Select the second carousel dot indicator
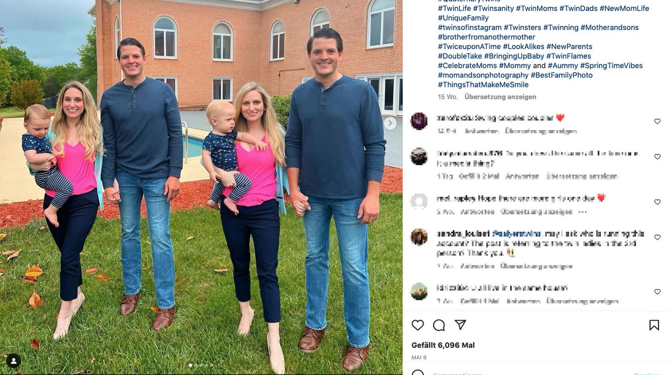Image resolution: width=668 pixels, height=375 pixels. [196, 365]
